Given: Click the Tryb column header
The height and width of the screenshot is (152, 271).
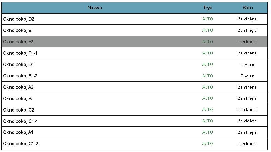Looking at the screenshot, I should [207, 8].
